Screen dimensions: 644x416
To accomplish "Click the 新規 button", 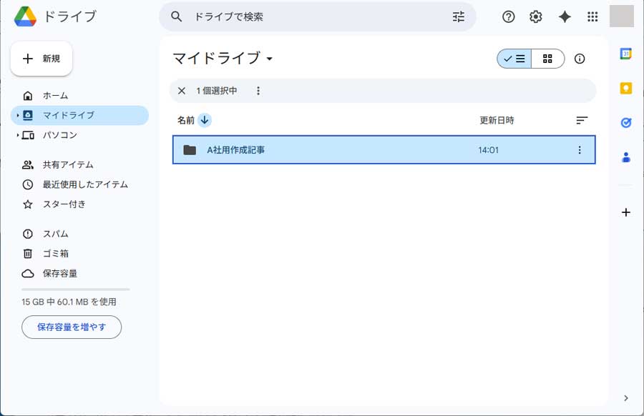I will click(x=42, y=59).
